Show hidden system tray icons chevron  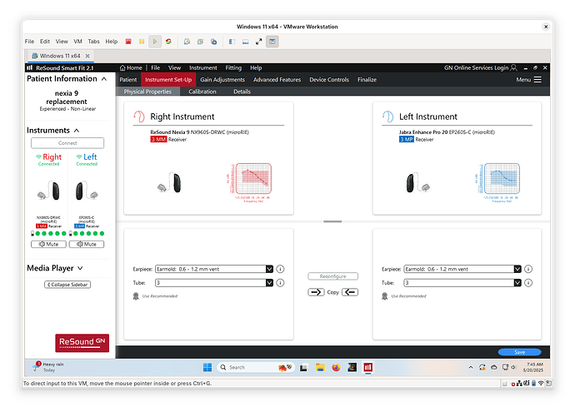[x=471, y=367]
